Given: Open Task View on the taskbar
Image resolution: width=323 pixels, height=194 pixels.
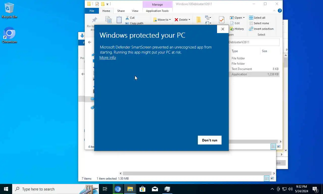Looking at the screenshot, I should pos(105,189).
